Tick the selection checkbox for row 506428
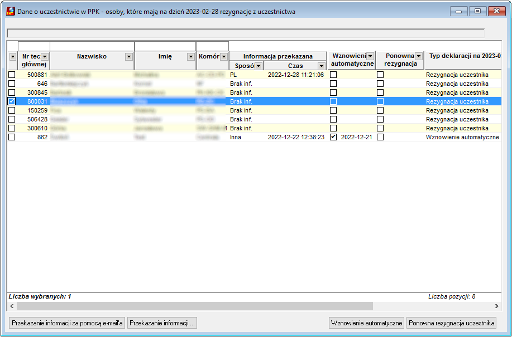This screenshot has width=512, height=337. tap(12, 119)
